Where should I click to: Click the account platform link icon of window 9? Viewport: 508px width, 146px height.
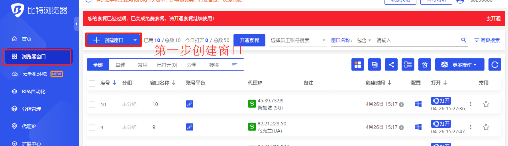(190, 127)
